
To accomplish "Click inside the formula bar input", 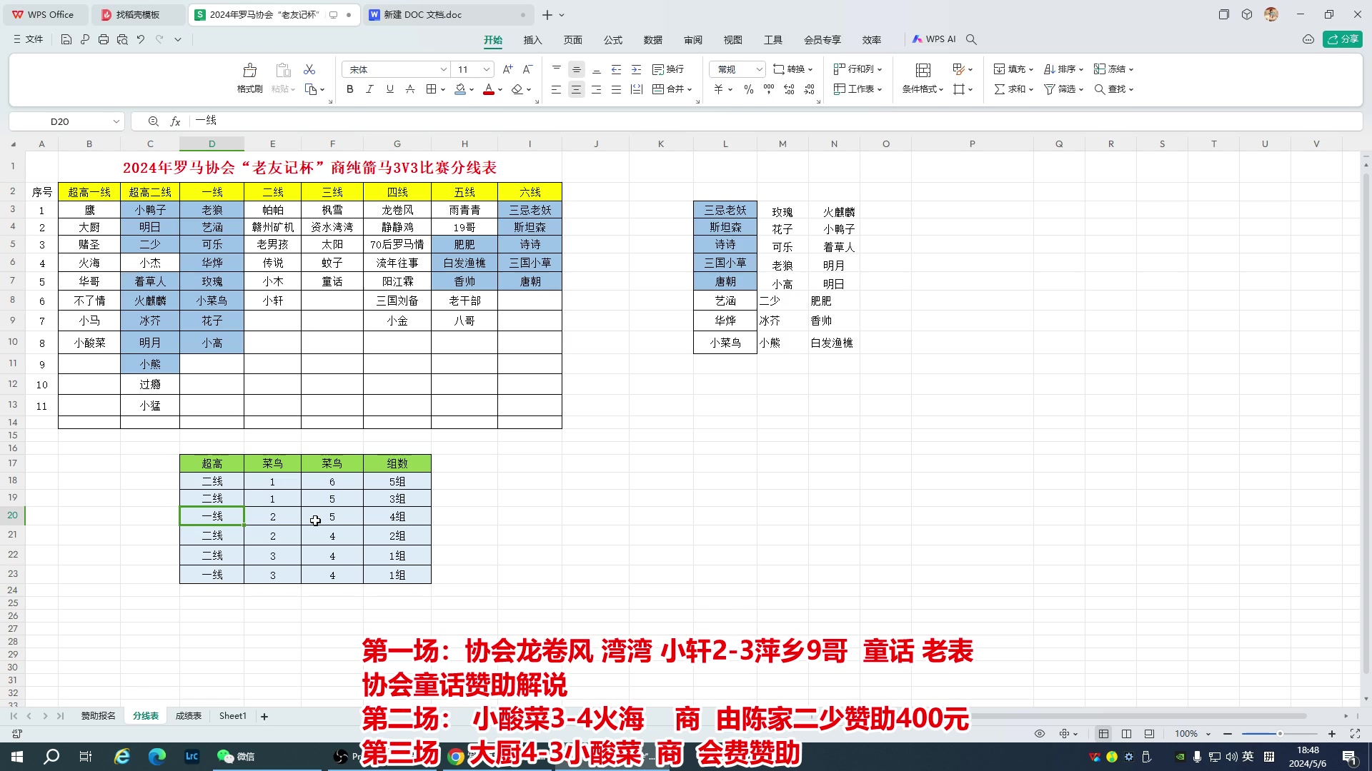I will pyautogui.click(x=775, y=121).
